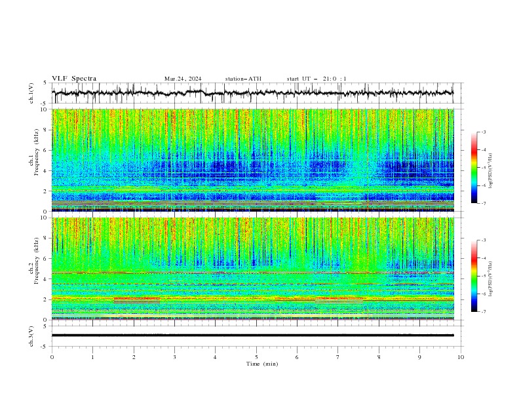Image resolution: width=519 pixels, height=401 pixels.
Task: Click the "8" tick on the time axis
Action: 379,357
